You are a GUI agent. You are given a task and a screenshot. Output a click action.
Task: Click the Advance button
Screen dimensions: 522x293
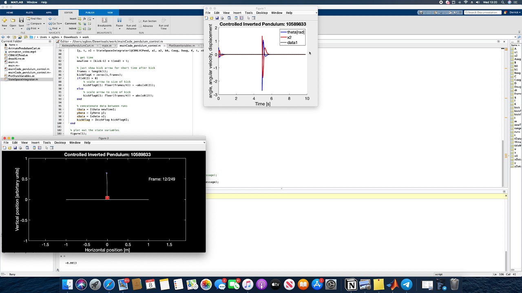[x=146, y=26]
